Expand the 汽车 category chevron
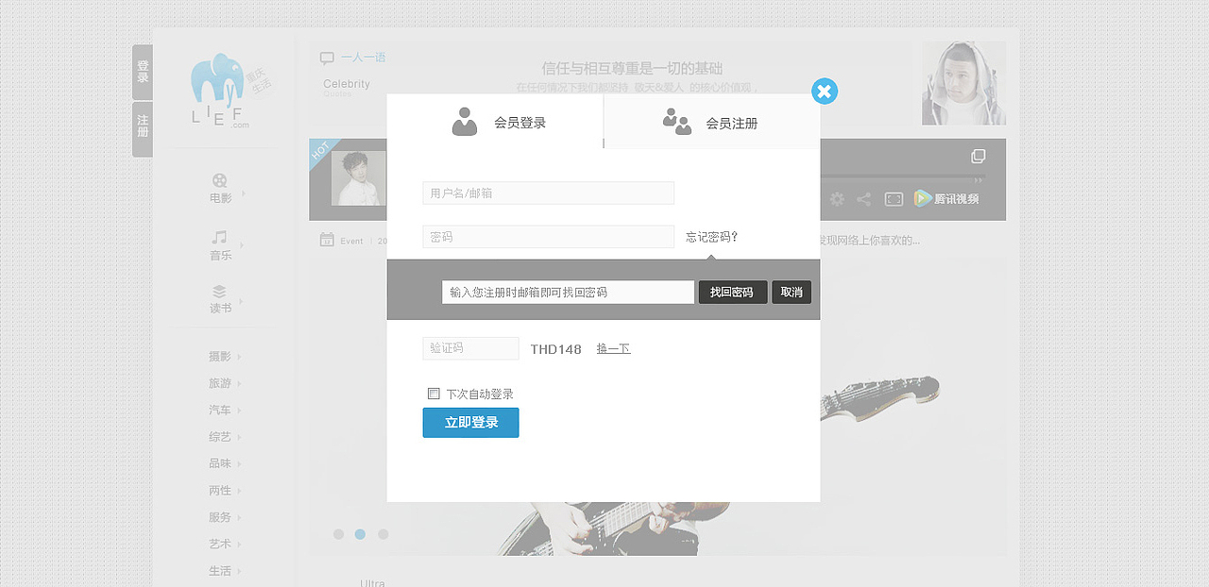 pos(238,410)
